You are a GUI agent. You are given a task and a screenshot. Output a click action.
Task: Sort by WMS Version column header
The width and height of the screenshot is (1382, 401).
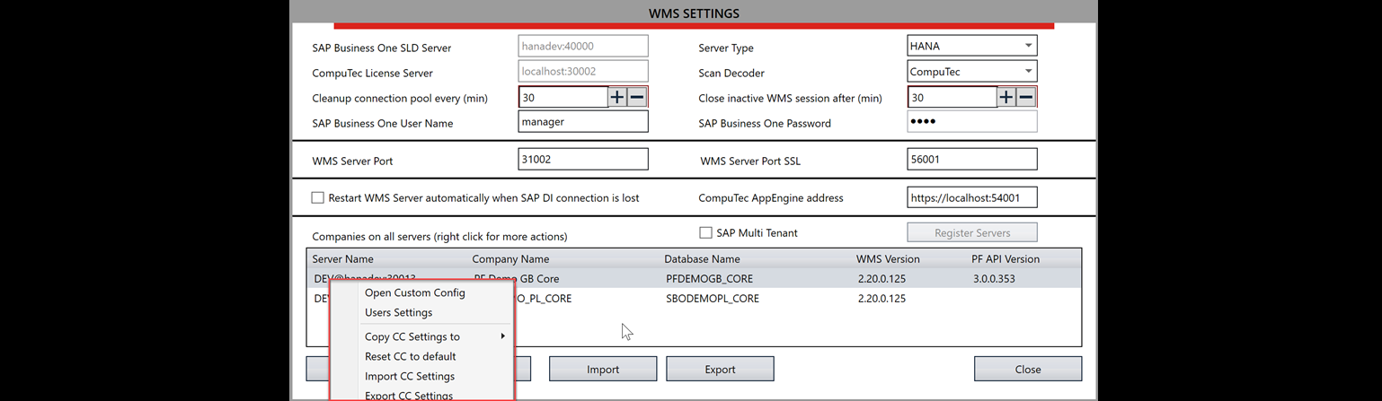click(x=889, y=258)
